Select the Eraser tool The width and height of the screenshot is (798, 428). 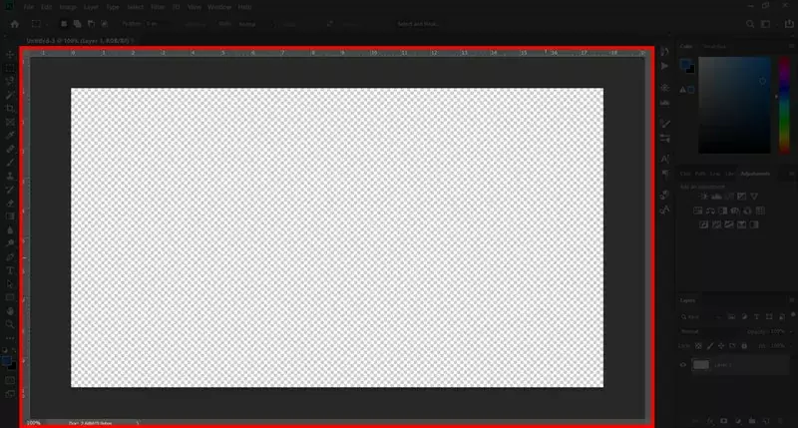click(10, 204)
